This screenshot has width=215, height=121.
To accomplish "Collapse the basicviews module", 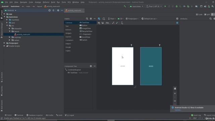I will click(4, 17).
